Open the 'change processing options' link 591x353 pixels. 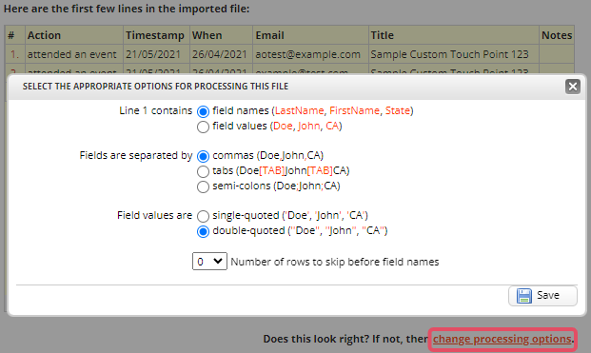[x=502, y=339]
